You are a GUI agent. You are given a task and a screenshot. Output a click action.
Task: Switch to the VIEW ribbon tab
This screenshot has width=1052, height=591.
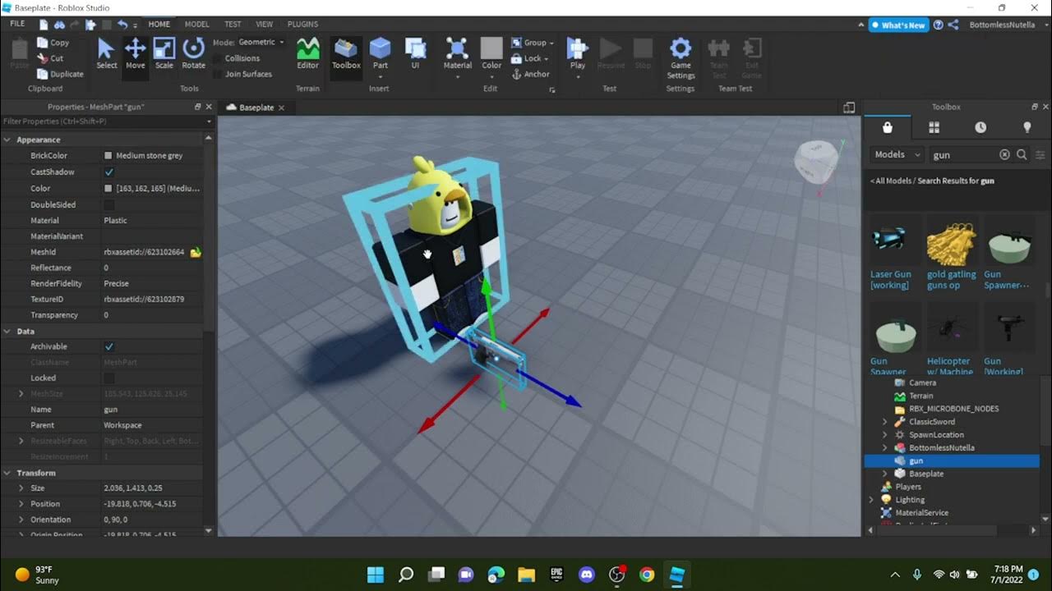(264, 25)
